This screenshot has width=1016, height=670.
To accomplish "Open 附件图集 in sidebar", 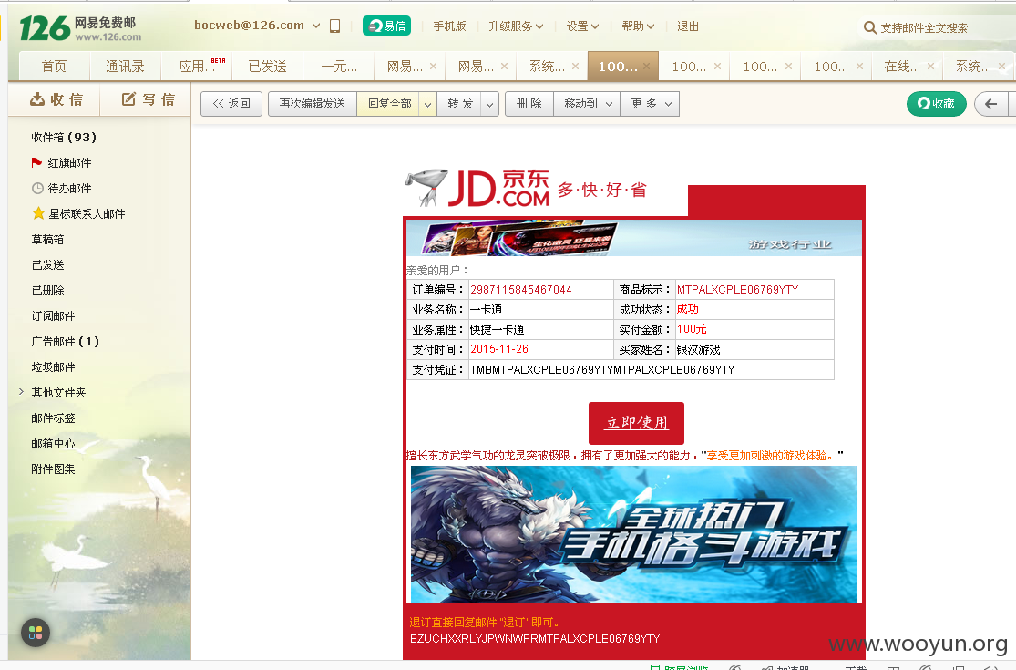I will click(x=53, y=469).
